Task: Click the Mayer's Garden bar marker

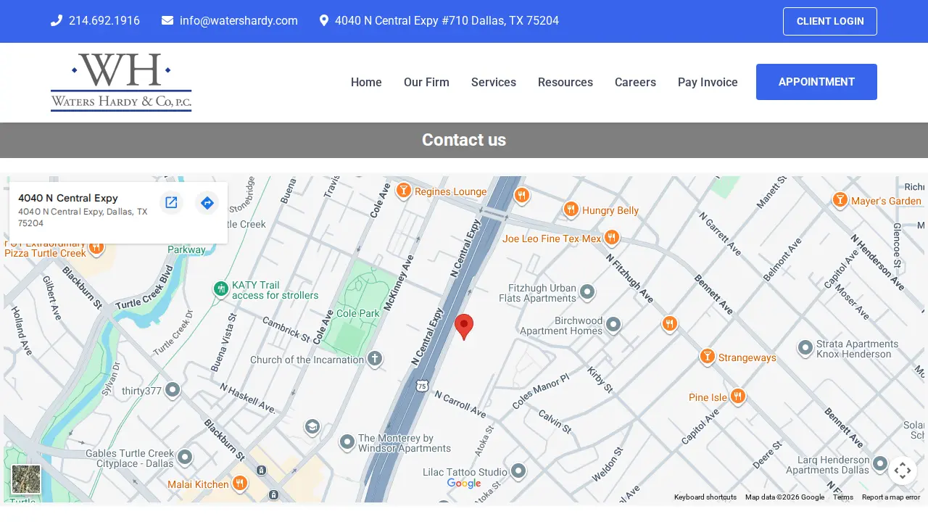Action: point(840,199)
